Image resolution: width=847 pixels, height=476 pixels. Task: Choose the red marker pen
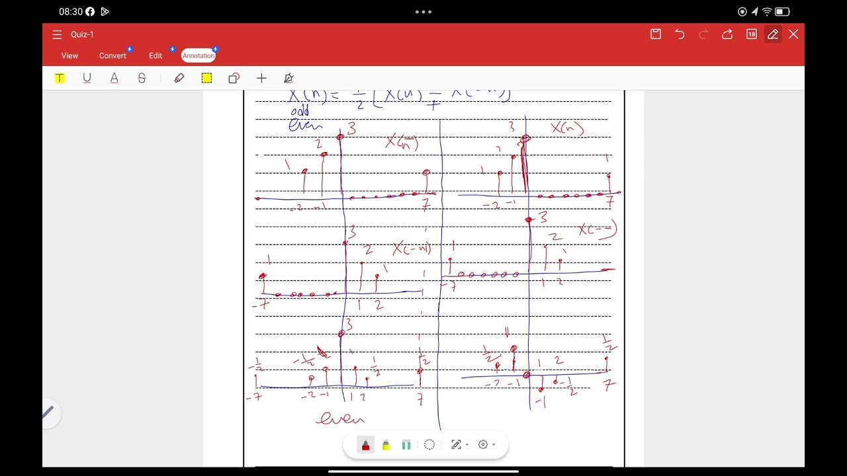[x=365, y=445]
